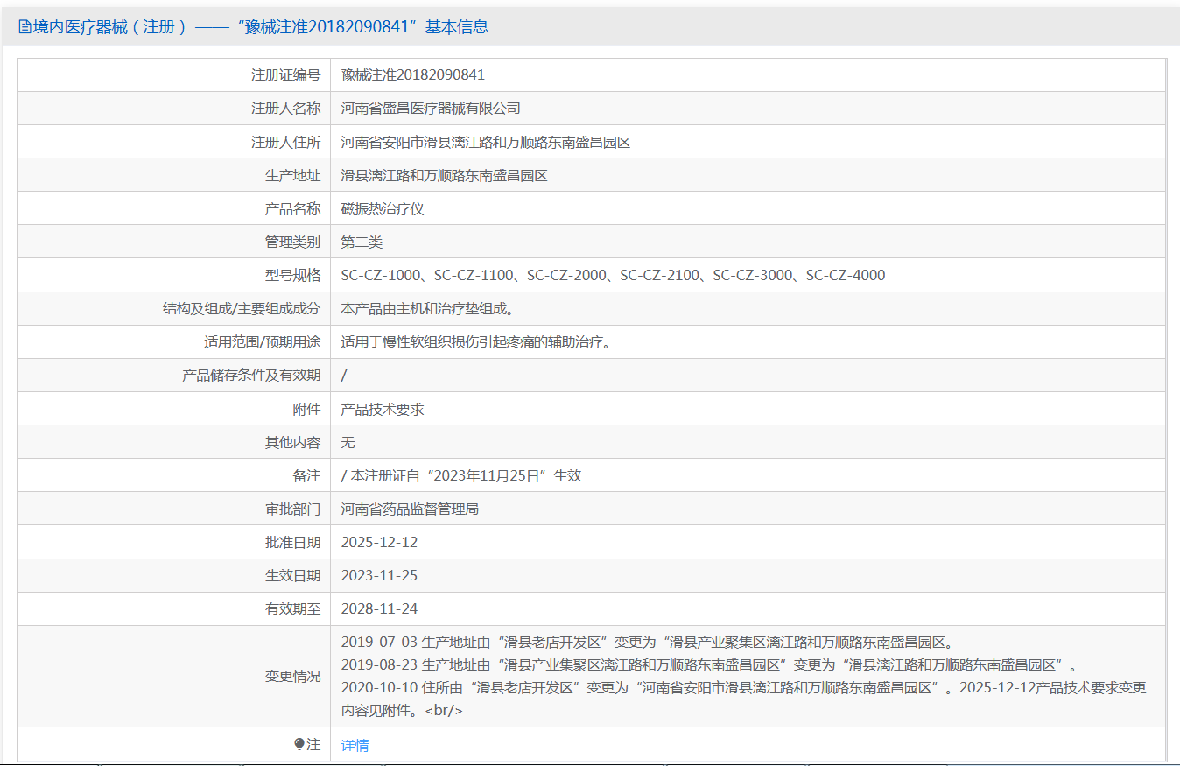Select registration number value 豫械注准20182090841

point(412,74)
